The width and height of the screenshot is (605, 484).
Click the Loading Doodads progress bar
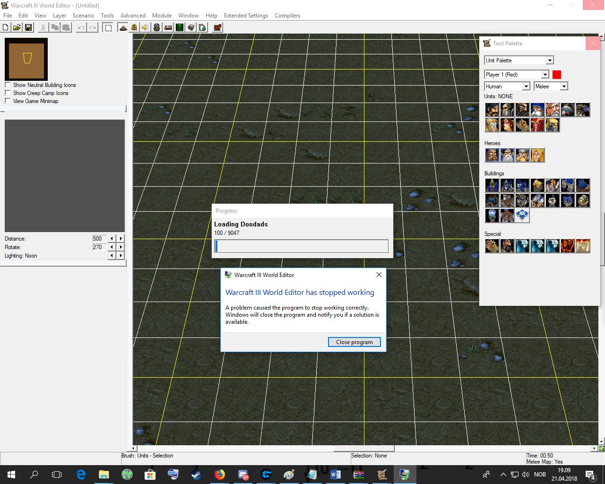tap(302, 246)
